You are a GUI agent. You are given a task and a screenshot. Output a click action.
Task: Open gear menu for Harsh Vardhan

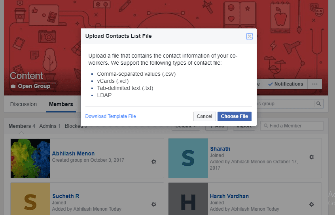(x=312, y=204)
